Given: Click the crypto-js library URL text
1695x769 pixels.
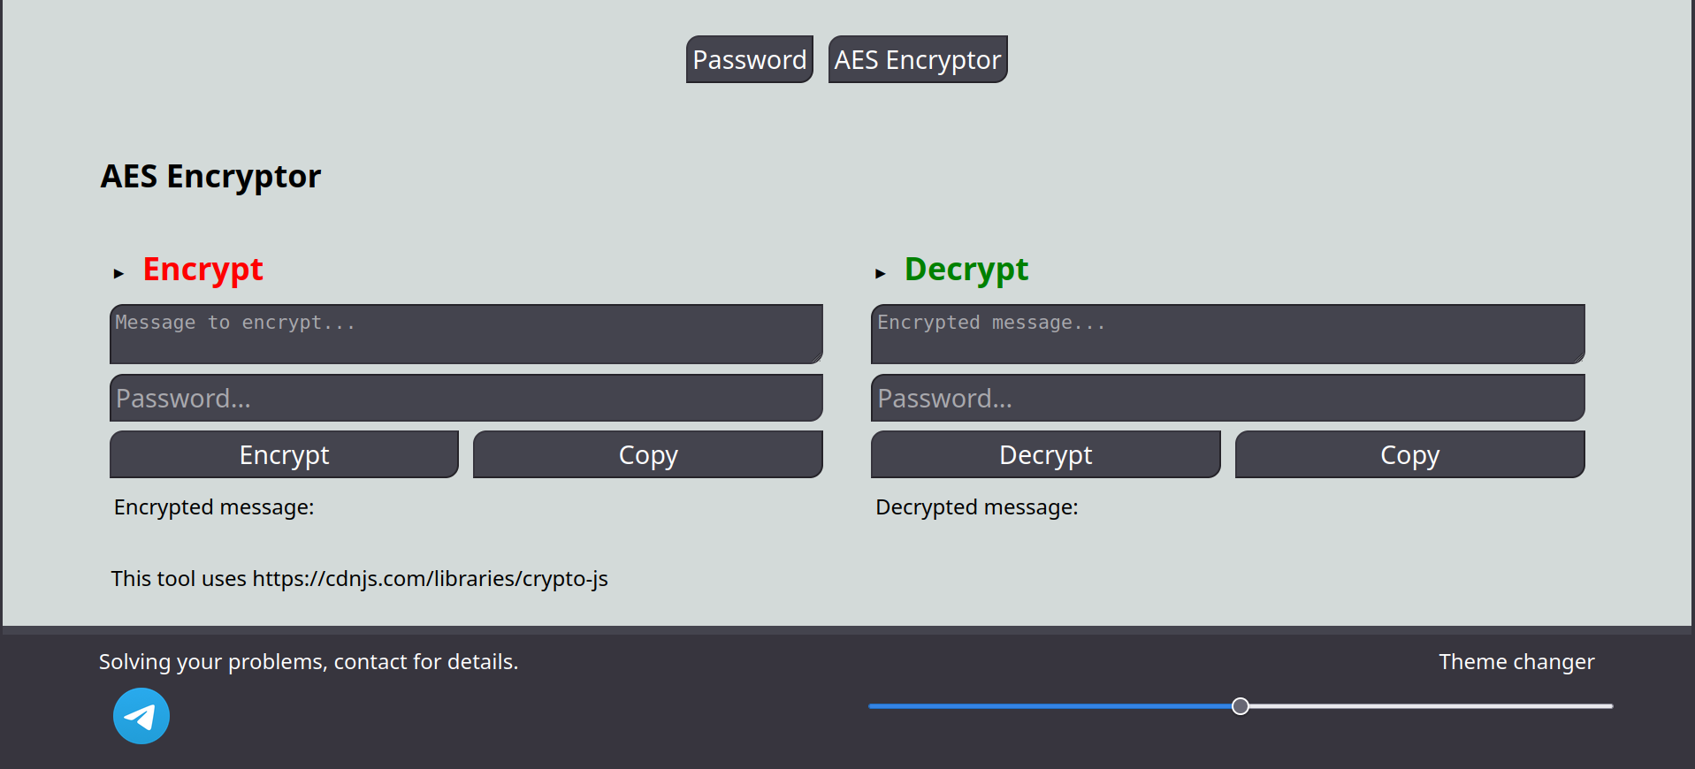Looking at the screenshot, I should (430, 579).
